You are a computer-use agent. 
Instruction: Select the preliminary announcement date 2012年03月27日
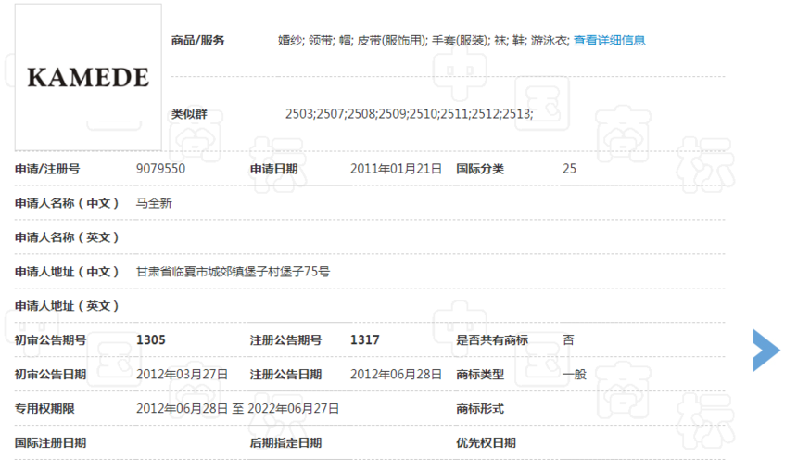[x=182, y=374]
